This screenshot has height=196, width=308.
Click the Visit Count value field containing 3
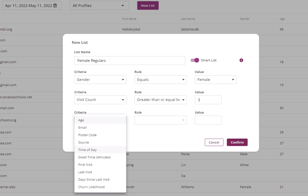point(208,100)
